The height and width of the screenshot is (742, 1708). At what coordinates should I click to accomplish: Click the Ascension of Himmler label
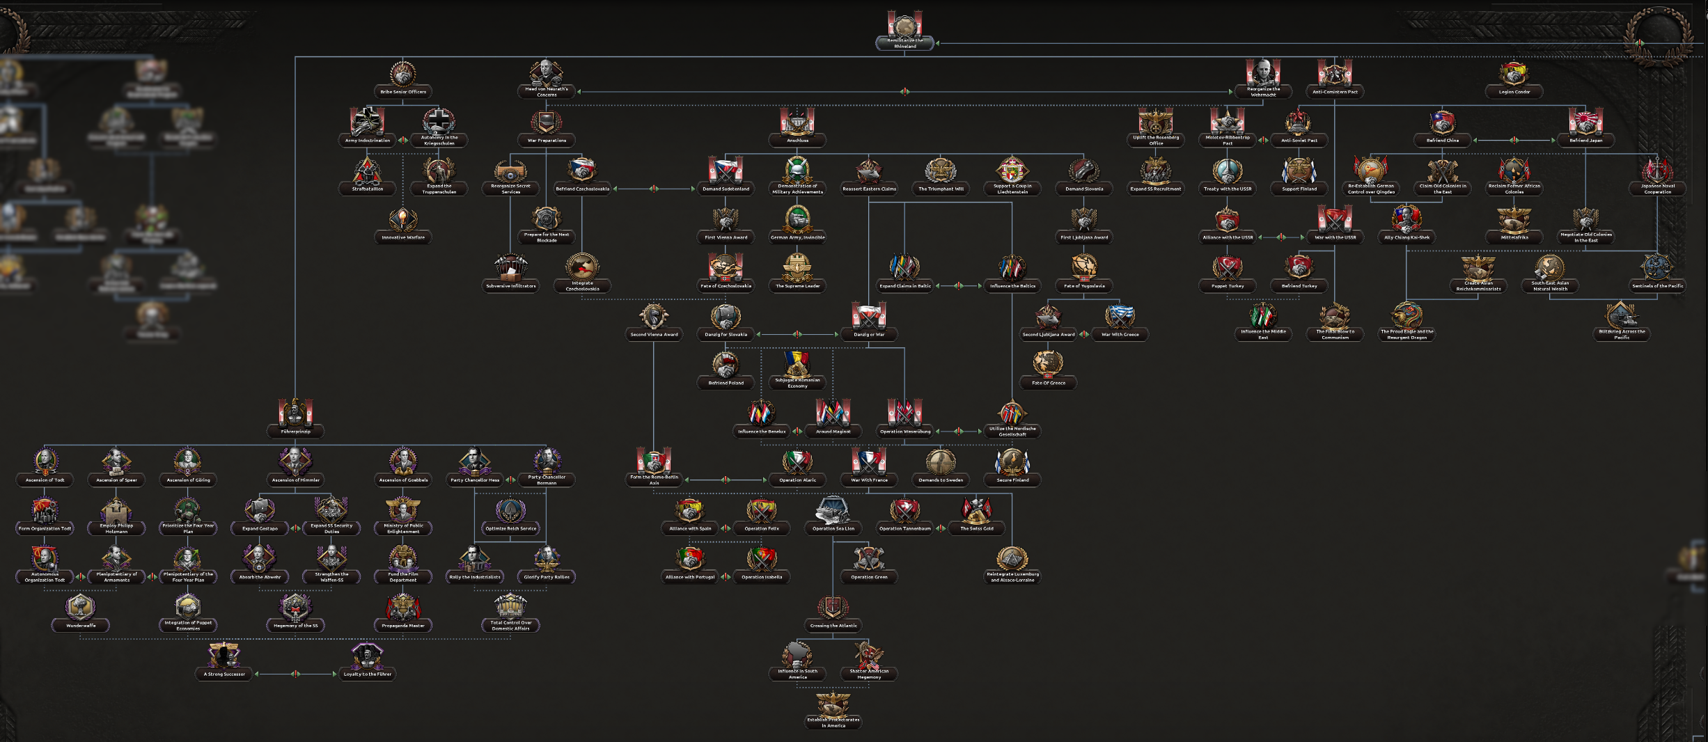[295, 480]
